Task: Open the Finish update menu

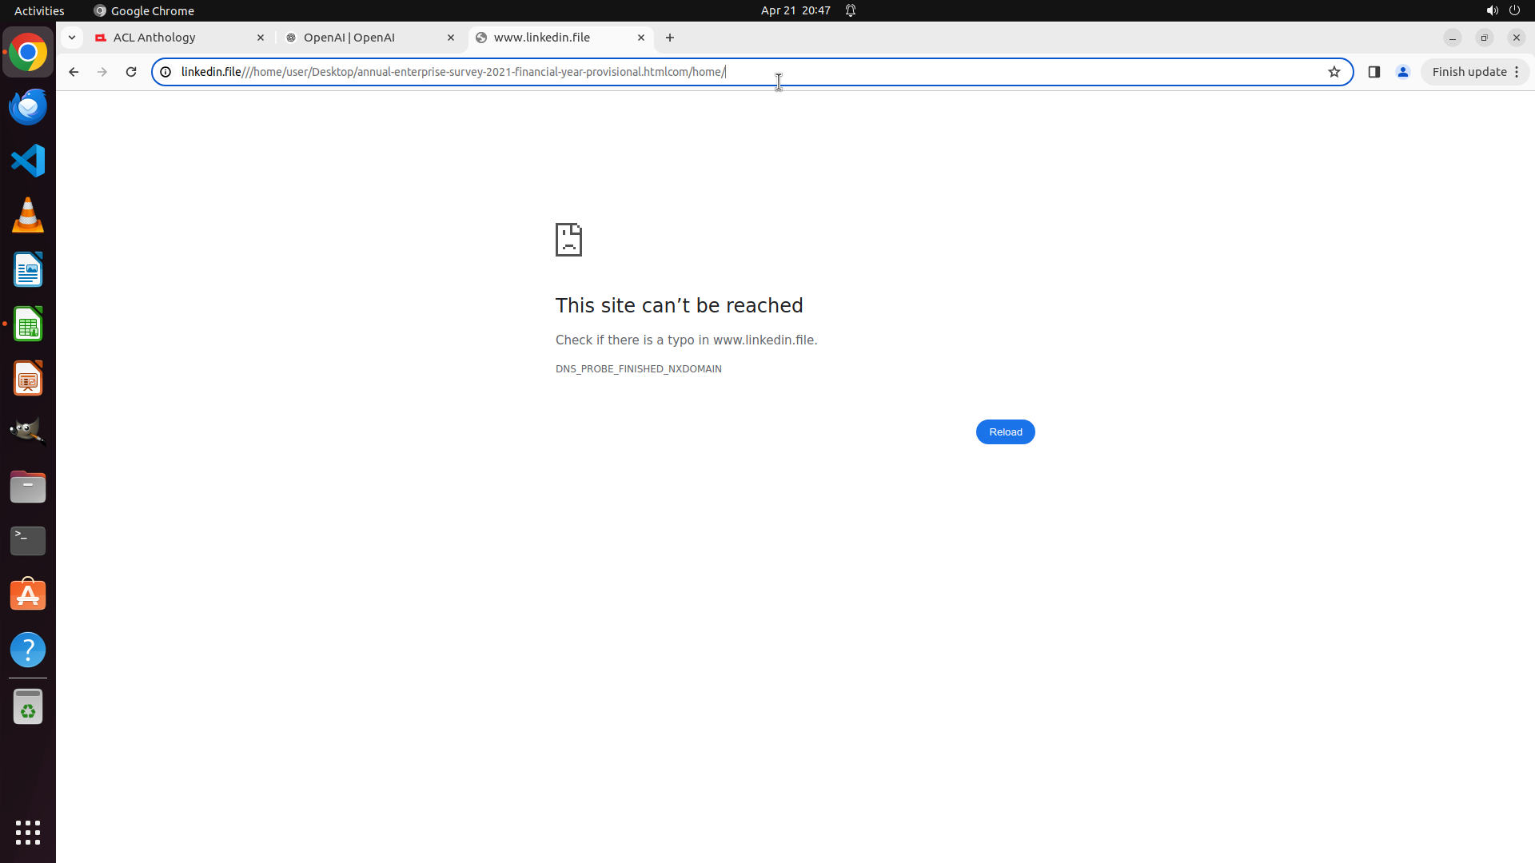Action: (x=1475, y=72)
